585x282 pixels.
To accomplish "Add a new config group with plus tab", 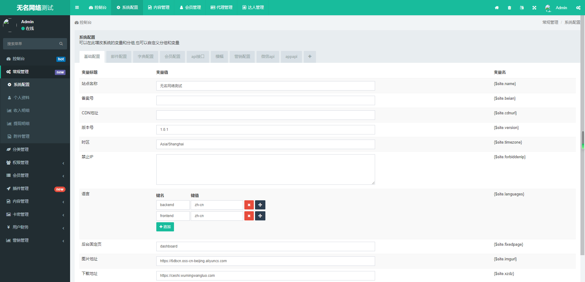I will [310, 57].
